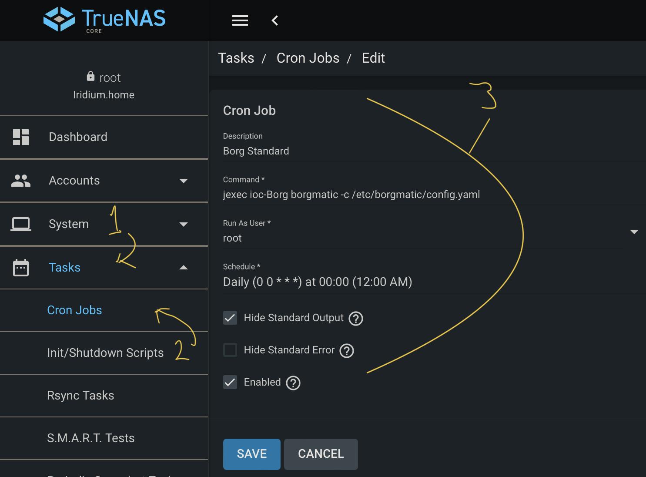Image resolution: width=646 pixels, height=477 pixels.
Task: Open Init/Shutdown Scripts
Action: tap(105, 353)
